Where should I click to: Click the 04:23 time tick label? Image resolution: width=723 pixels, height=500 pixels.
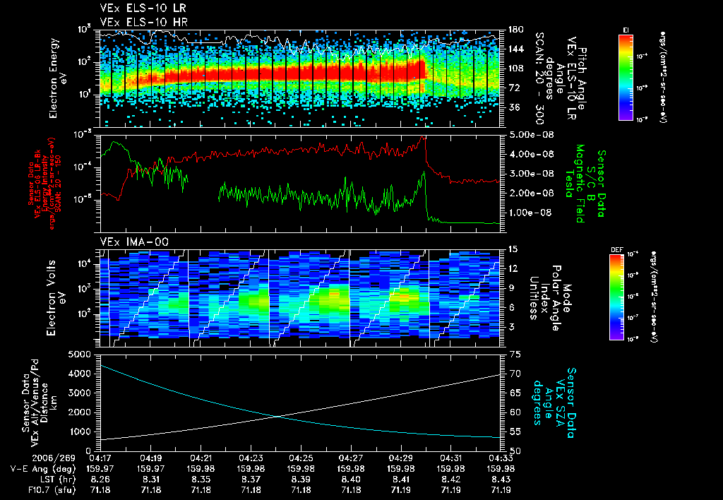coord(251,458)
